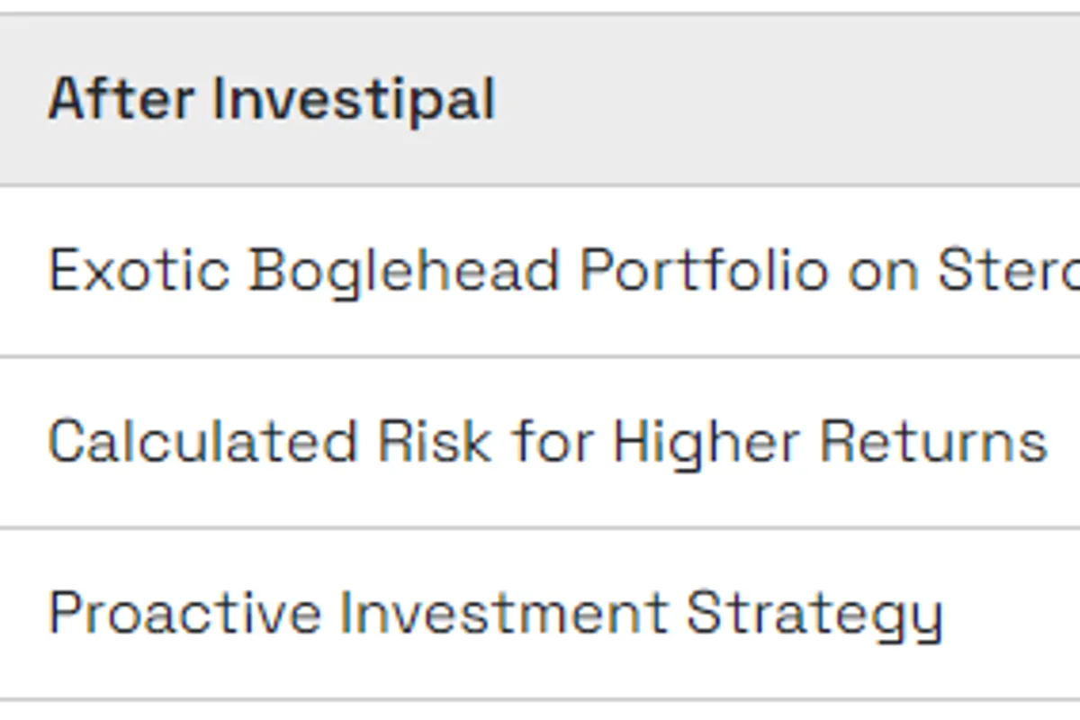1080x720 pixels.
Task: Click the word "Risk" in the table
Action: (434, 442)
